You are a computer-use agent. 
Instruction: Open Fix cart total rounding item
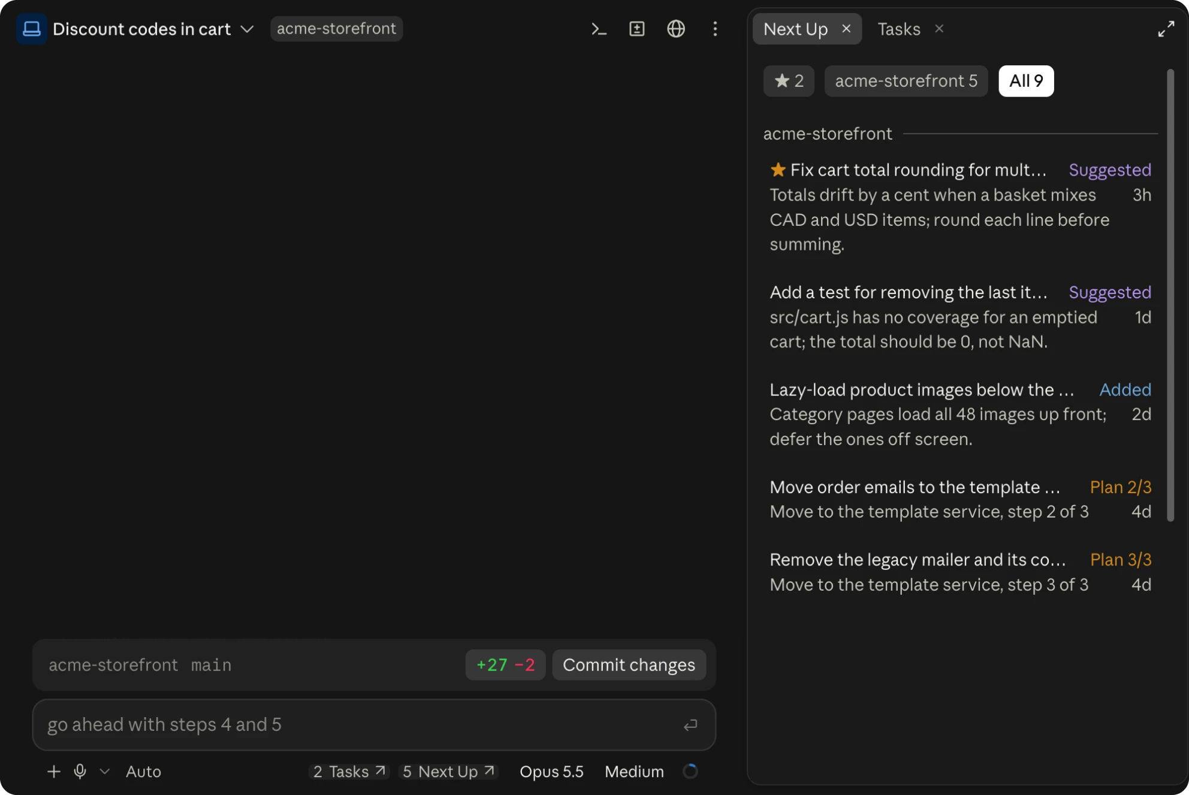960,207
